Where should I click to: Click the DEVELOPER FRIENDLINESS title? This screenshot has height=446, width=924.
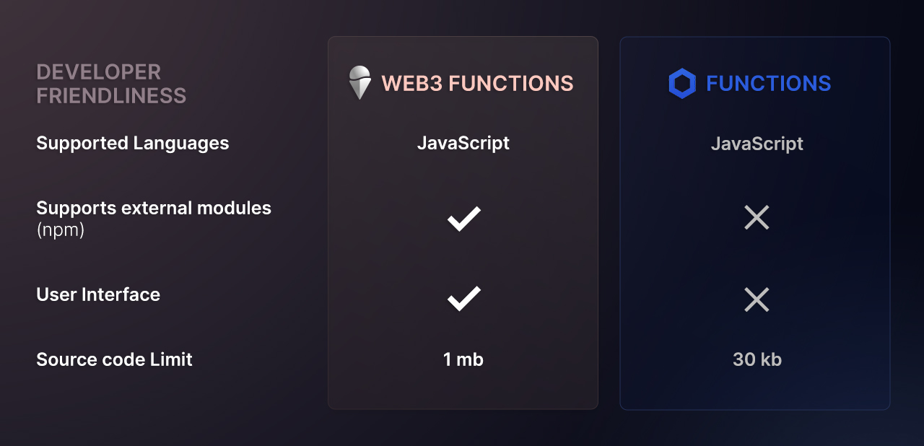pos(111,84)
